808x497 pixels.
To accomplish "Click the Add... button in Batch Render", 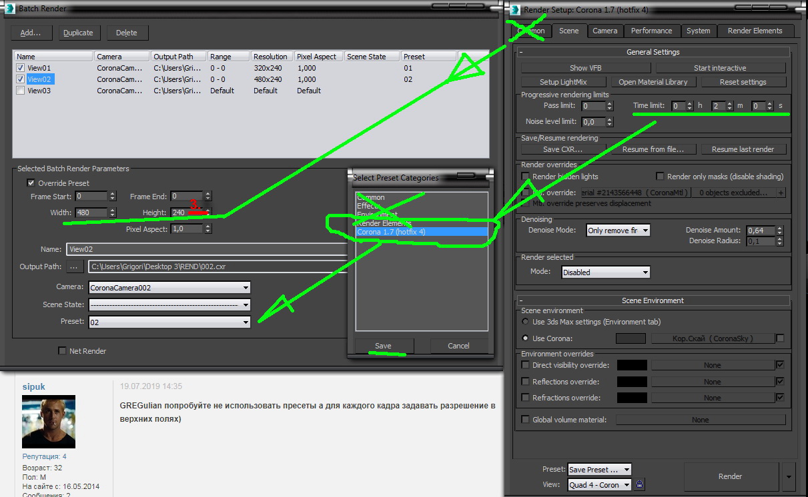I will [x=31, y=33].
